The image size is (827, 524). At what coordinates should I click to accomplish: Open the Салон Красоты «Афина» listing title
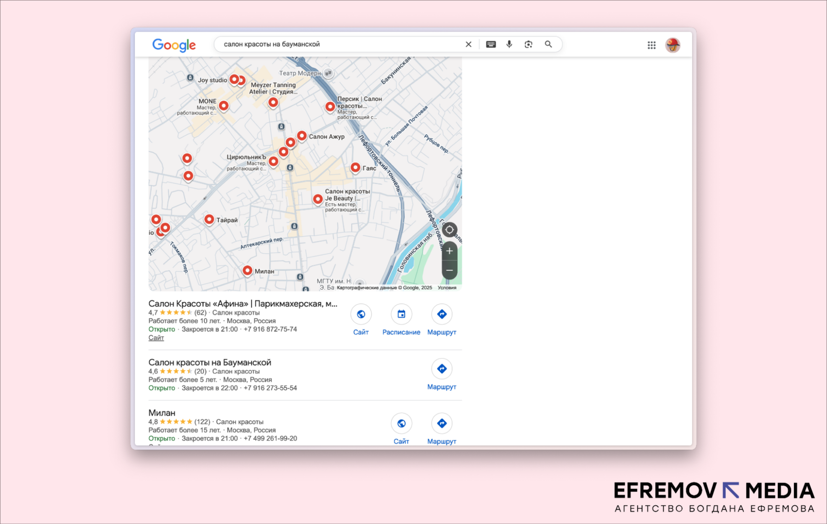[243, 304]
